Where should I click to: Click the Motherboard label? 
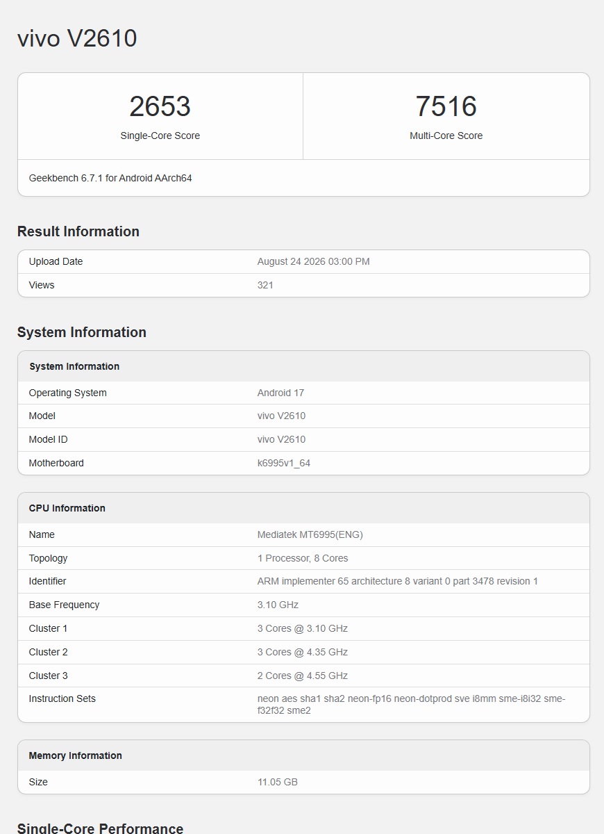coord(56,463)
